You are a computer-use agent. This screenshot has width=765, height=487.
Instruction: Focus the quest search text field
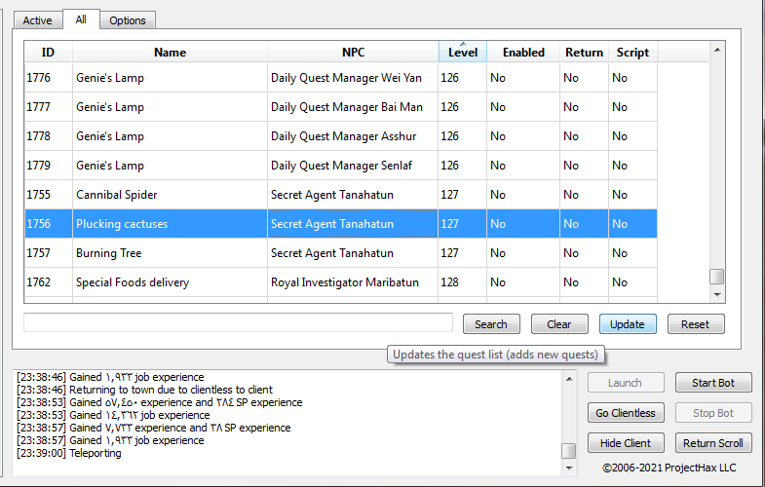(238, 322)
